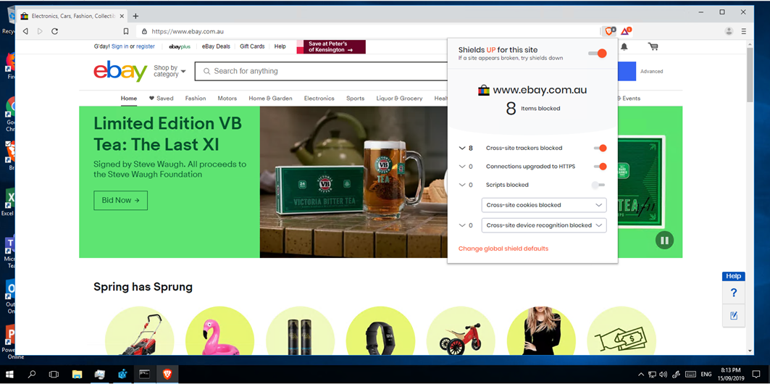Open the browser profile avatar icon

[729, 31]
